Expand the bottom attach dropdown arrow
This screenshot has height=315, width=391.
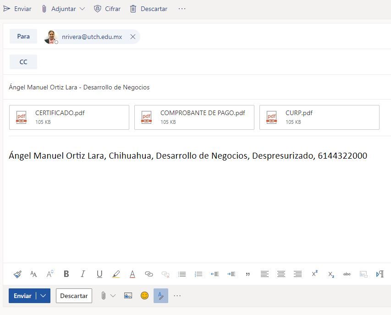click(x=113, y=296)
